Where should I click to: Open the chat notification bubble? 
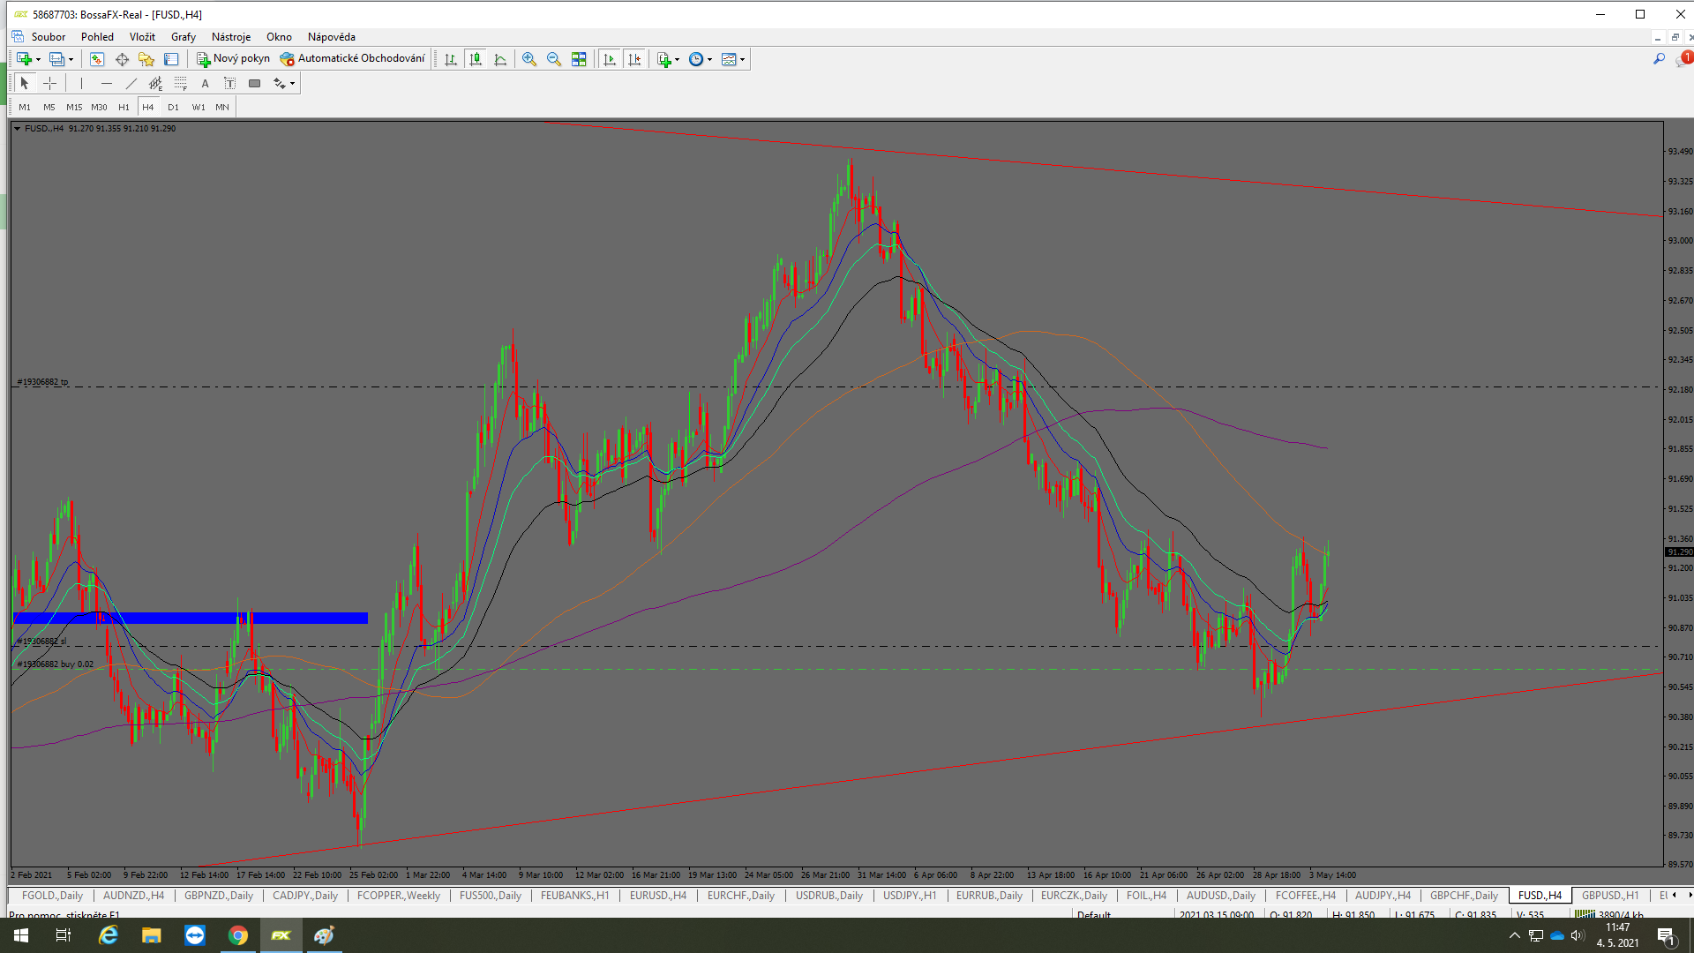pyautogui.click(x=1683, y=59)
